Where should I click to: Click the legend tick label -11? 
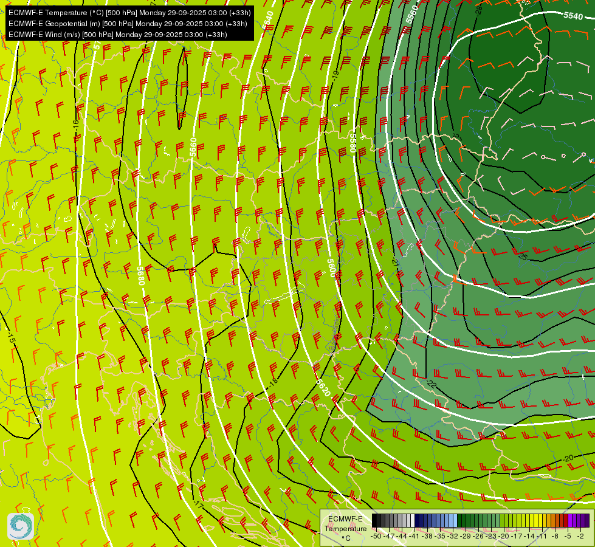point(542,536)
